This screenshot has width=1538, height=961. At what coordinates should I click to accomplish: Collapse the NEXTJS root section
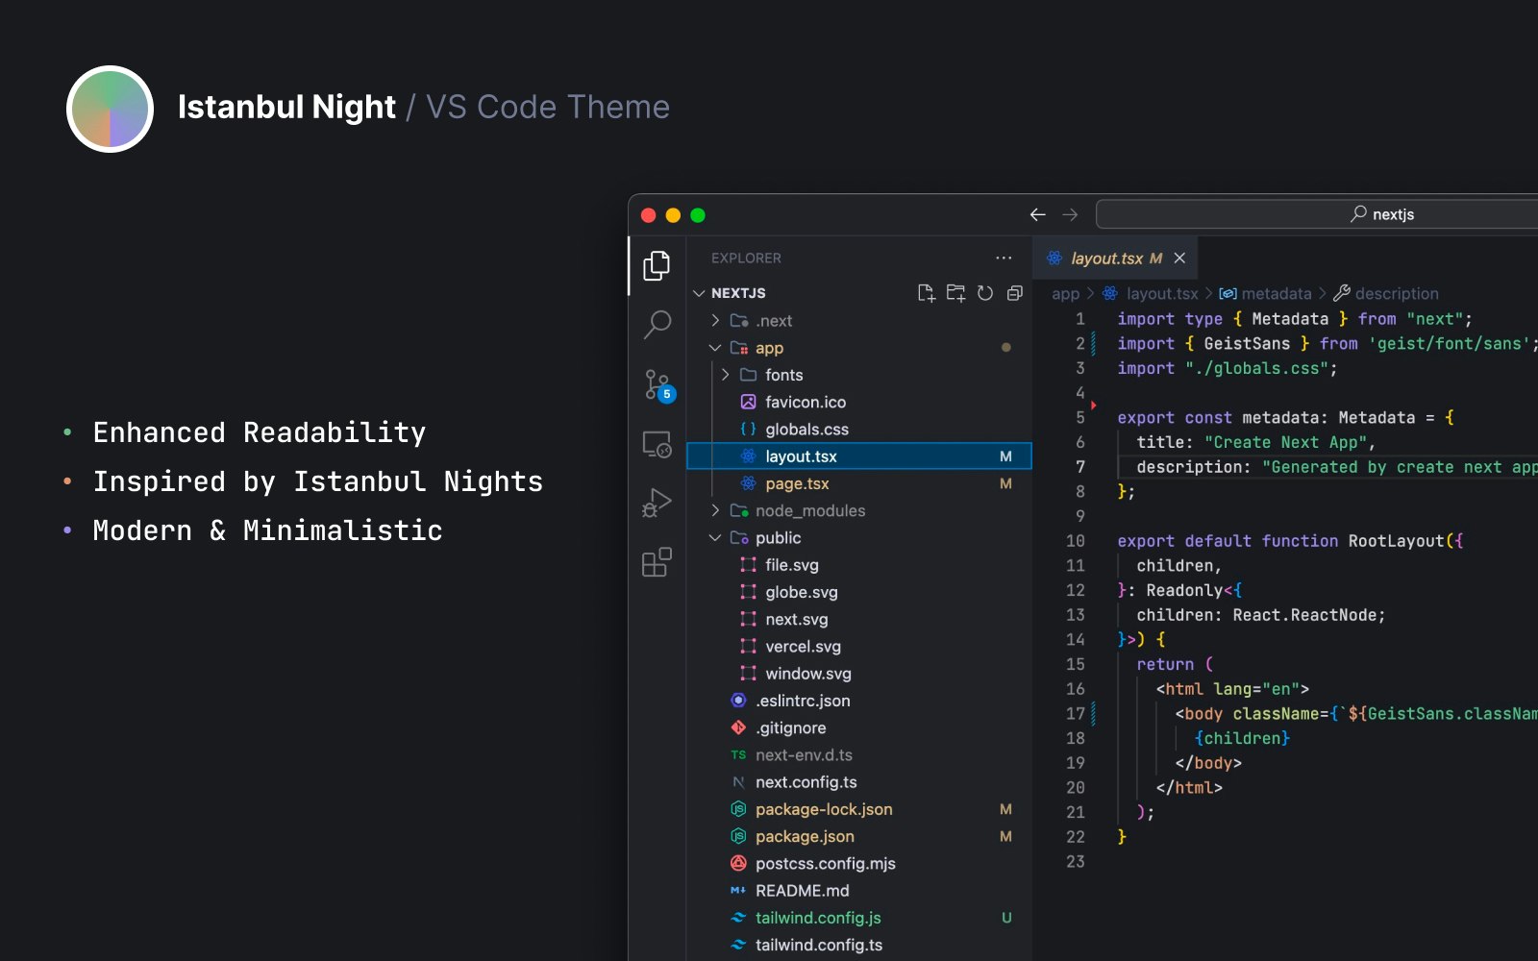[x=699, y=293]
